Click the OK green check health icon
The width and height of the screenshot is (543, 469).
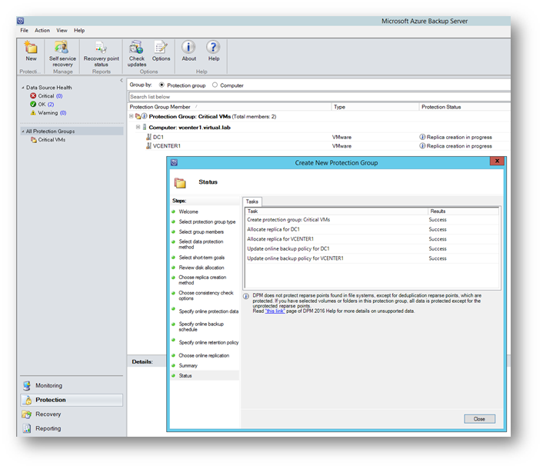point(33,105)
